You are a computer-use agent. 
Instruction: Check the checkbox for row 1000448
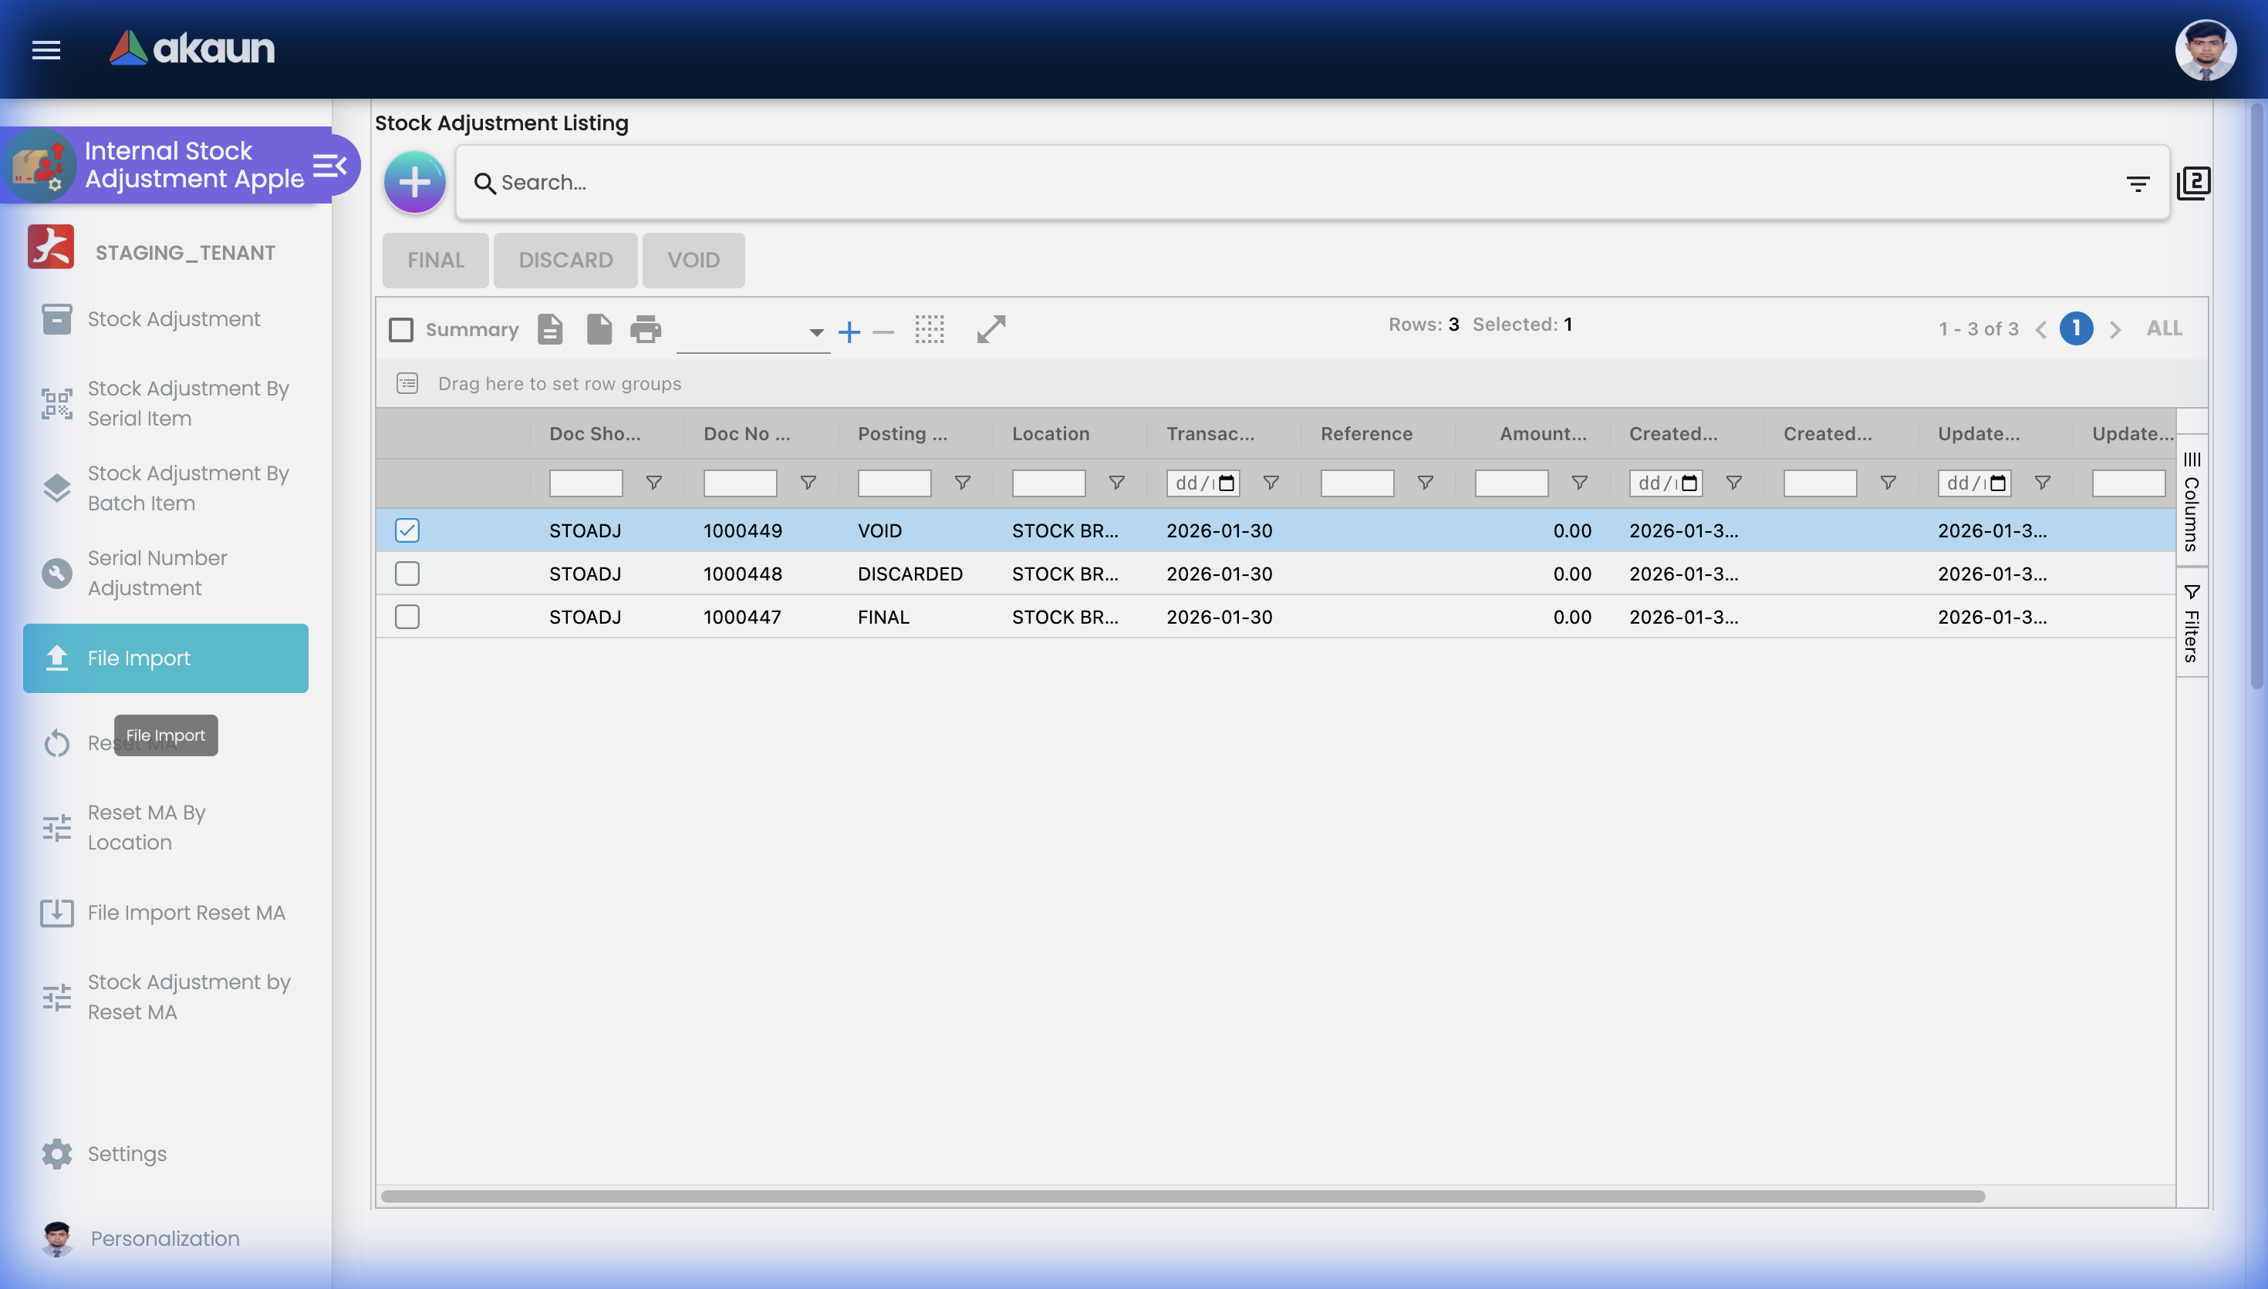pos(407,573)
